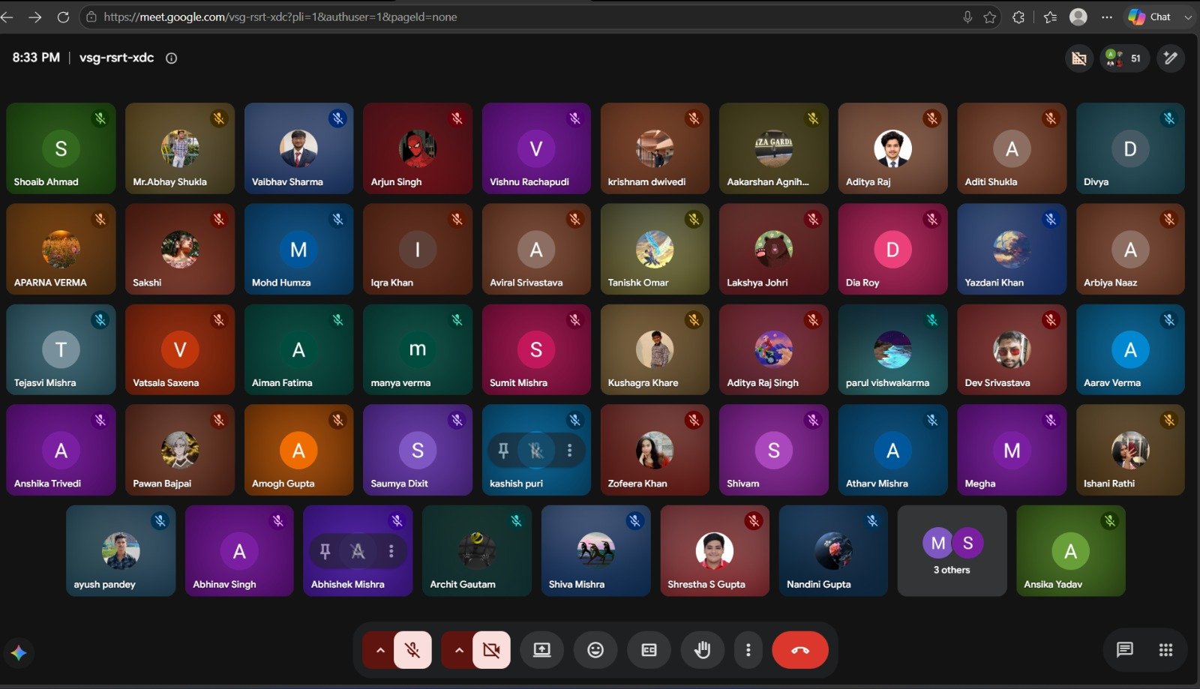Open the participants list showing 51
Image resolution: width=1200 pixels, height=689 pixels.
pyautogui.click(x=1123, y=58)
